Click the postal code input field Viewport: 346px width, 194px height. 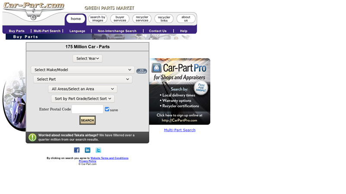(x=87, y=109)
